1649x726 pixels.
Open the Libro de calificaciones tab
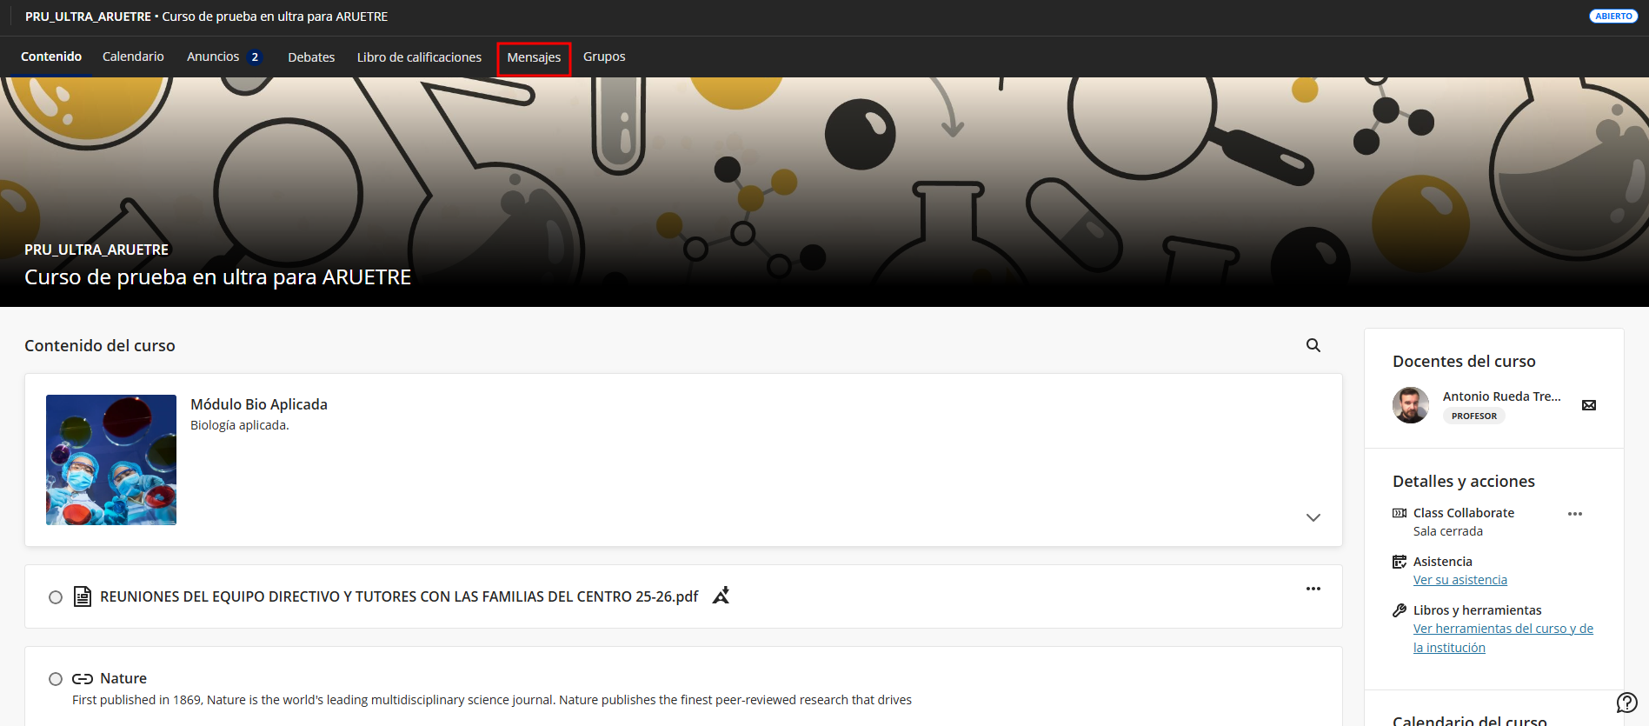419,57
